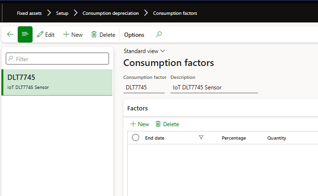Open Consumption depreciation breadcrumb
Screen dimensions: 318x196
[x=110, y=13]
